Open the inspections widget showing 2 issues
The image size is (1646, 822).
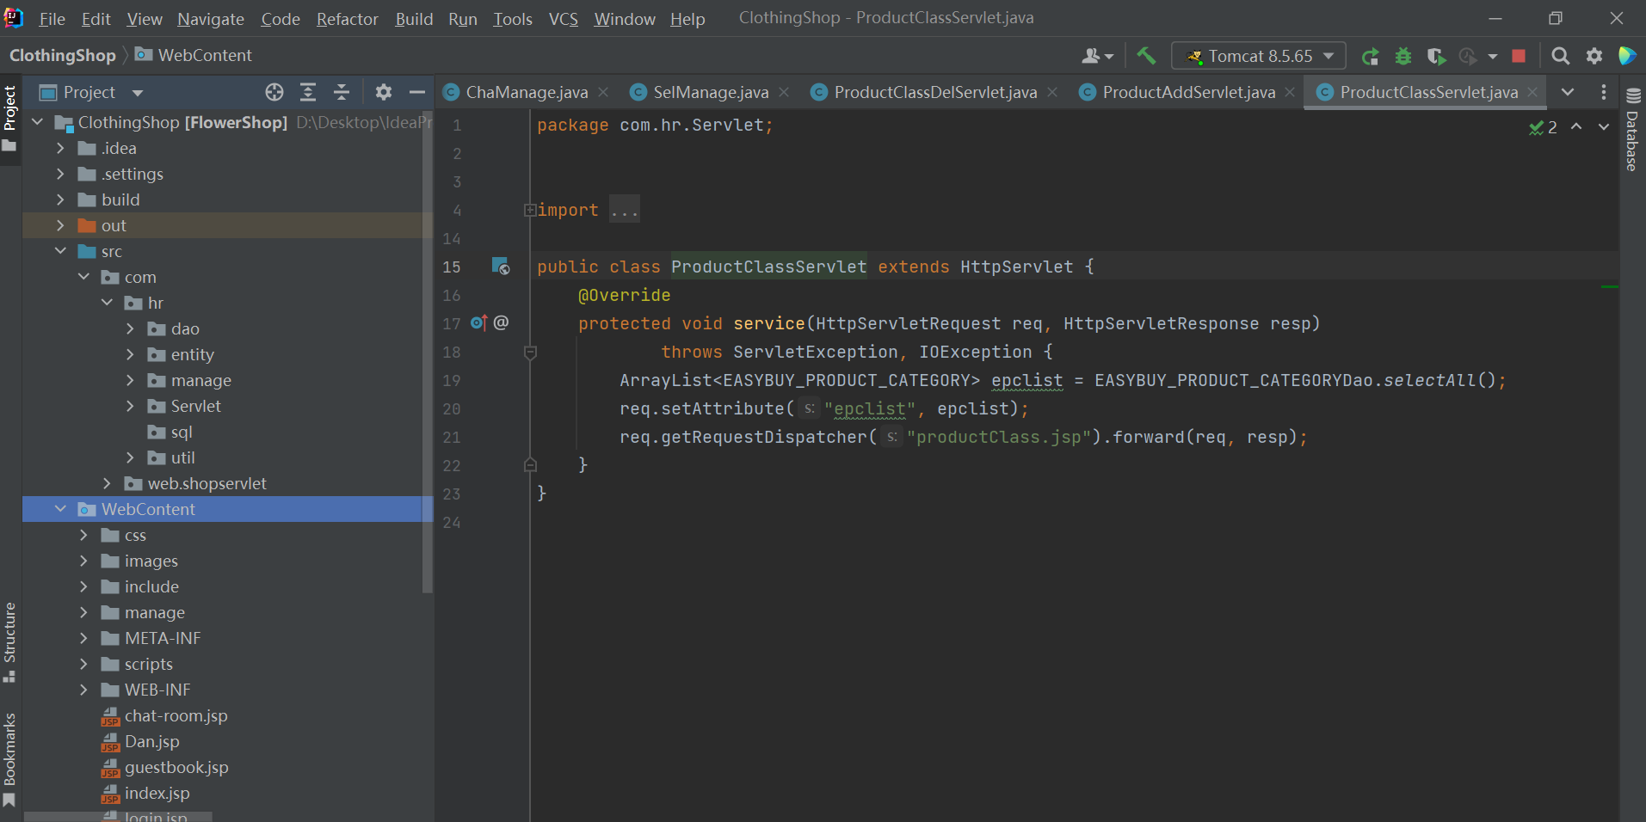click(1544, 127)
